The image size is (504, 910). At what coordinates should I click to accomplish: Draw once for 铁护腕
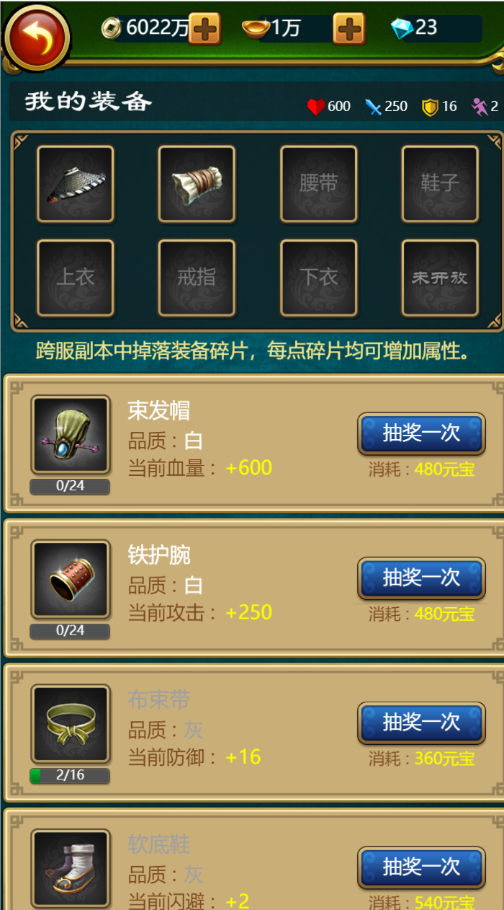(421, 578)
